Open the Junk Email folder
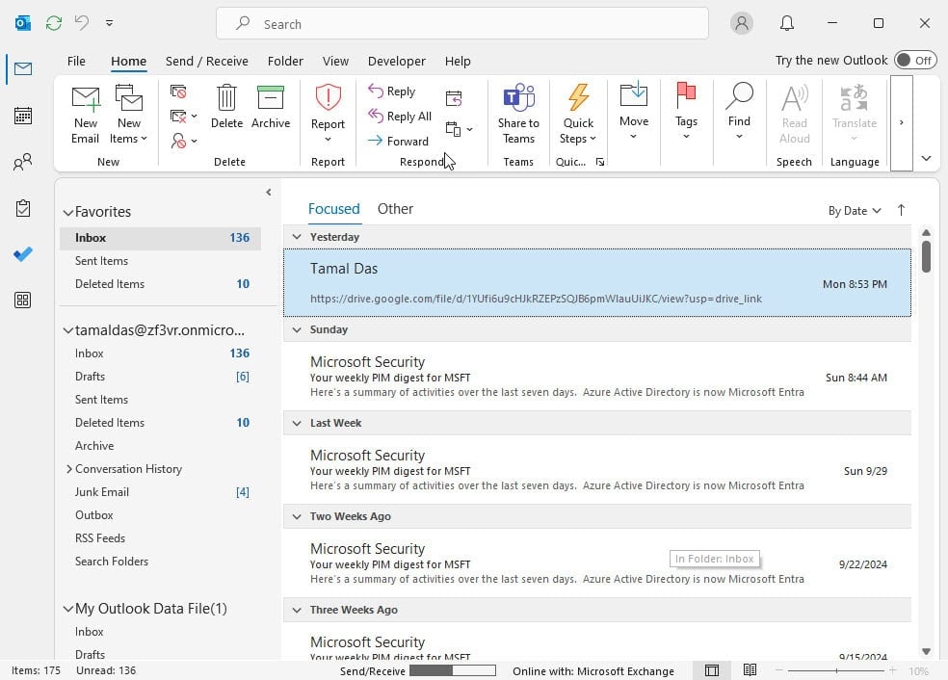Image resolution: width=948 pixels, height=680 pixels. pos(102,492)
